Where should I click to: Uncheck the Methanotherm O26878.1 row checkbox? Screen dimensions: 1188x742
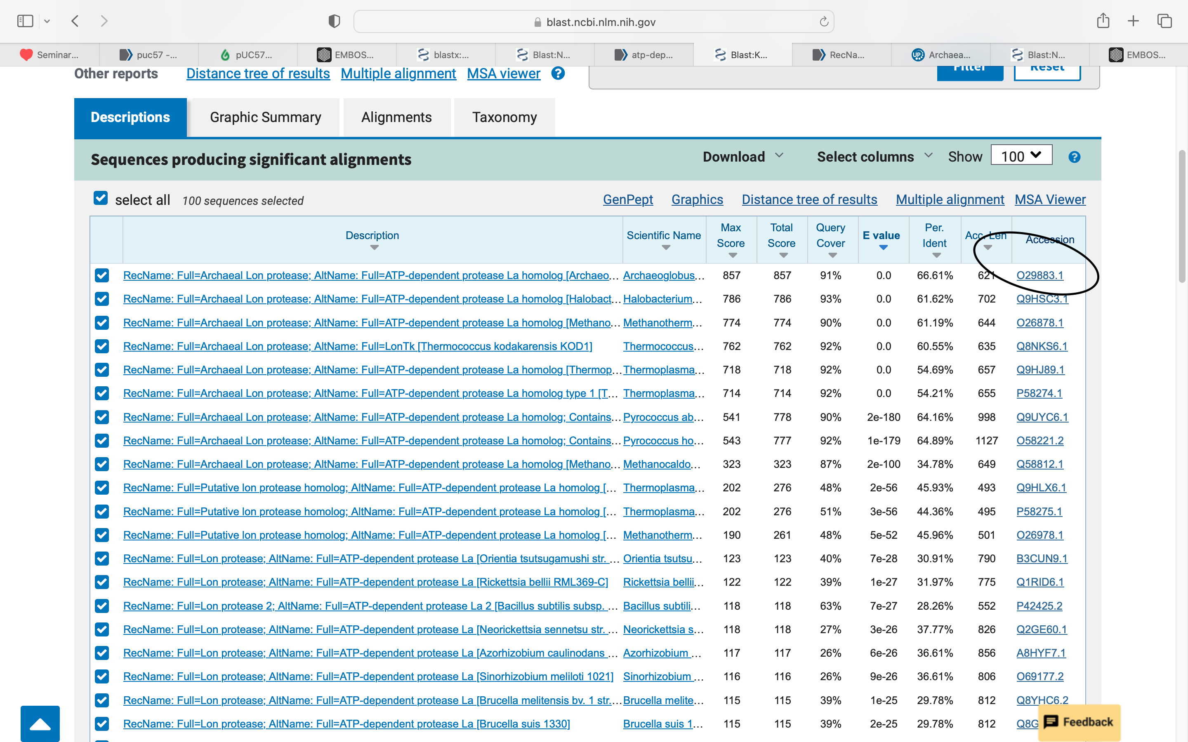(x=101, y=323)
